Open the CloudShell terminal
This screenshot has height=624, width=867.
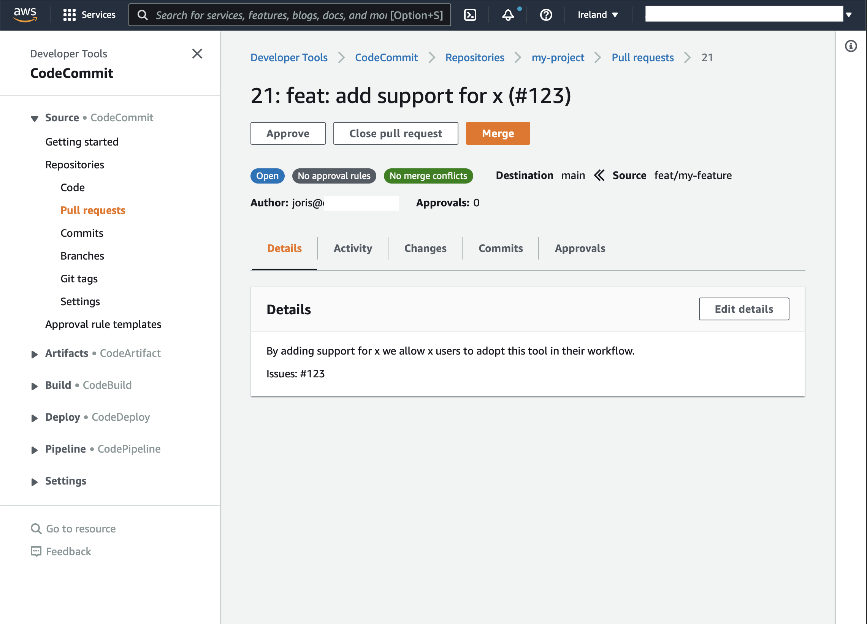tap(470, 15)
